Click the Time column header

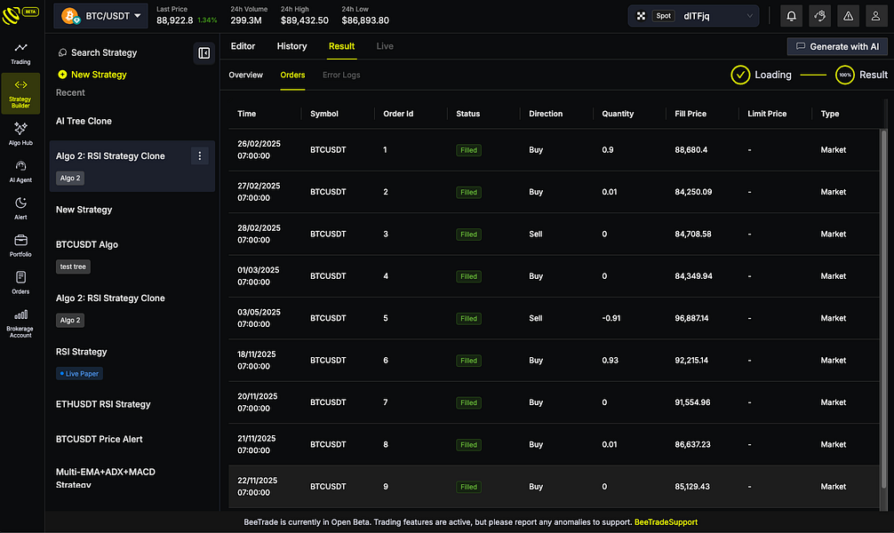[246, 114]
